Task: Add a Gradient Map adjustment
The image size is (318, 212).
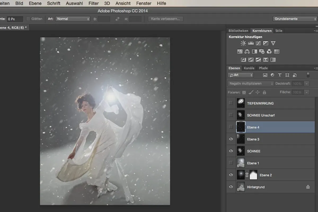Action: point(273,60)
